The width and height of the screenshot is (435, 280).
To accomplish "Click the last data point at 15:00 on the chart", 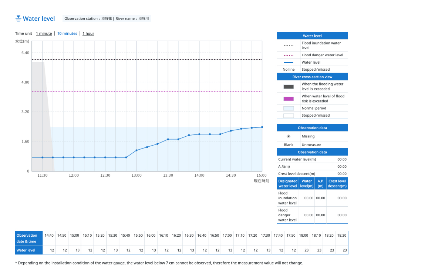I will 262,127.
